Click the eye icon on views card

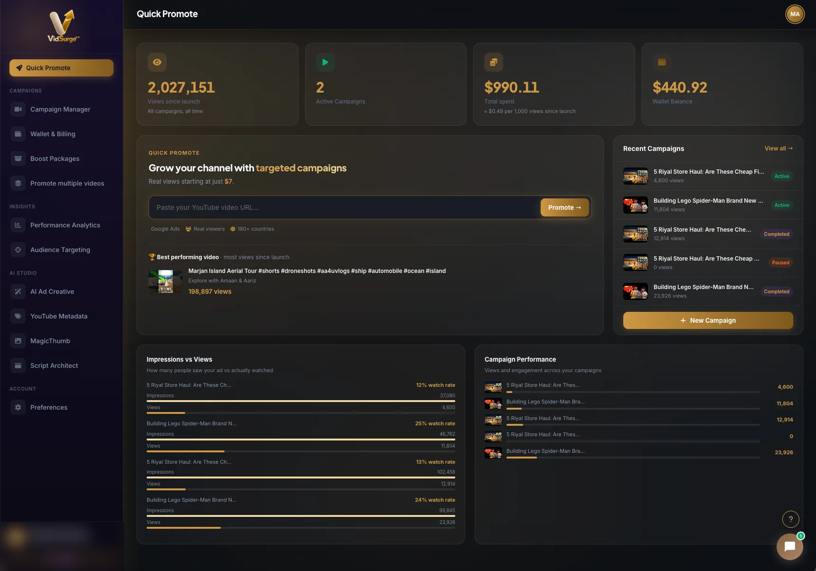(x=157, y=62)
